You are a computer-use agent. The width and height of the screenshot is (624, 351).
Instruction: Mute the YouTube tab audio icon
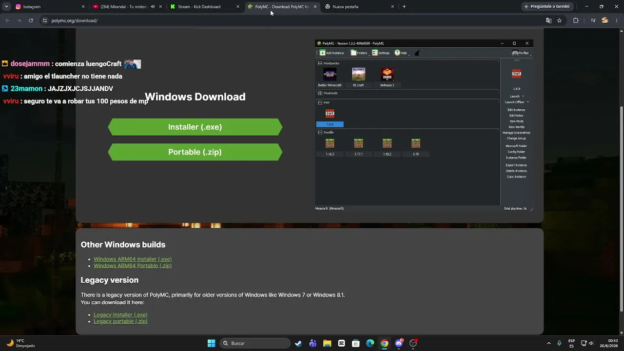coord(153,7)
